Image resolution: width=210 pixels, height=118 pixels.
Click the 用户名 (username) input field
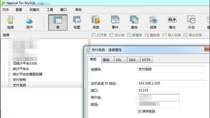coord(158,98)
